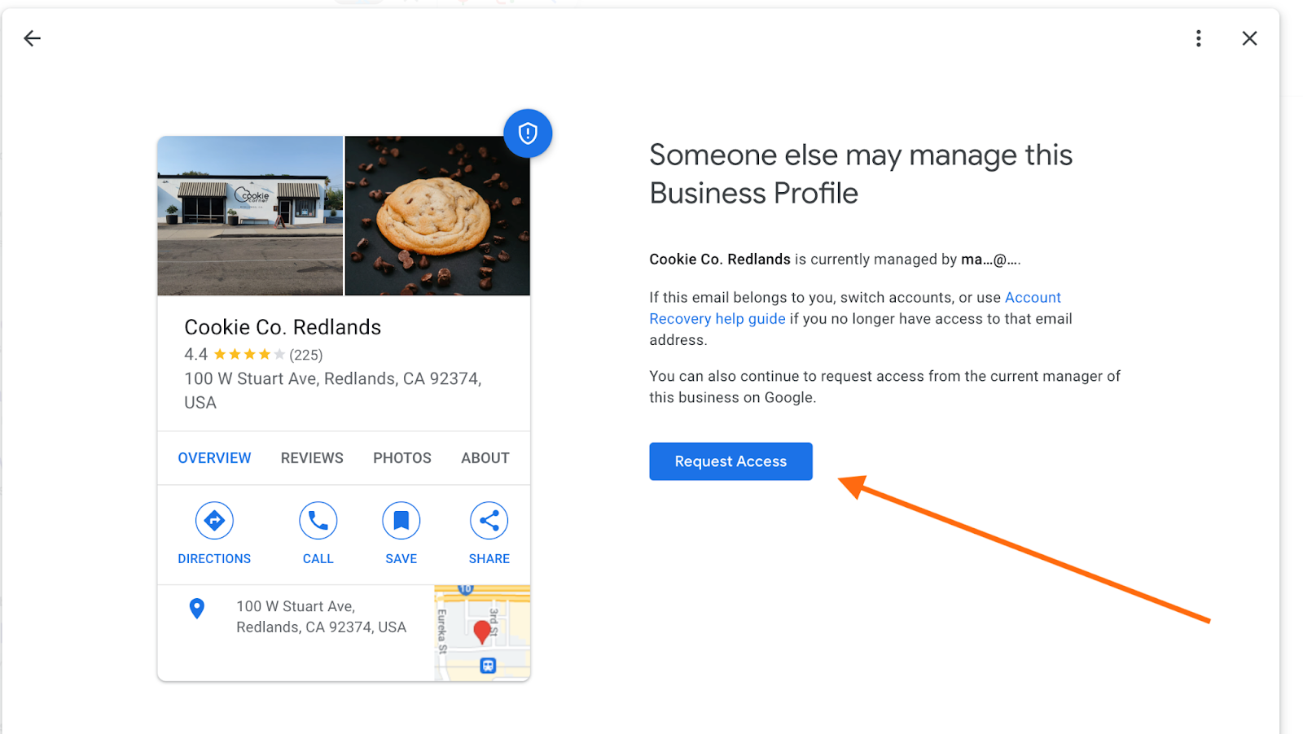The width and height of the screenshot is (1303, 734).
Task: Open the chocolate chip cookie photo
Action: 437,216
